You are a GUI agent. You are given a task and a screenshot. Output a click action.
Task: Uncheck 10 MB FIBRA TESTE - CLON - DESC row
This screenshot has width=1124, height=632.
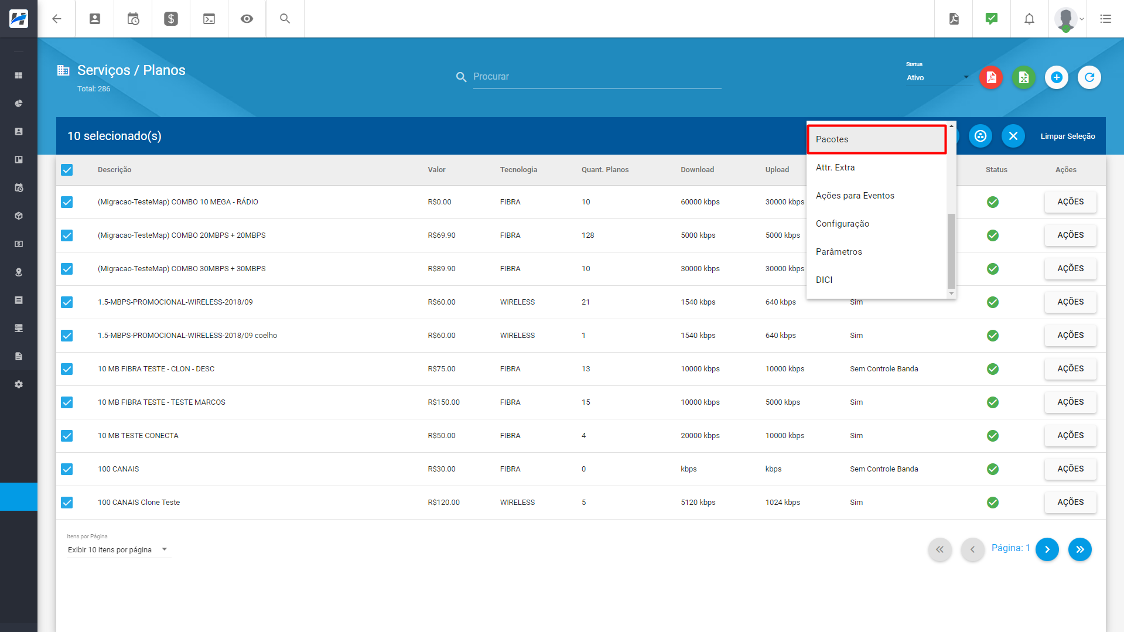[67, 369]
